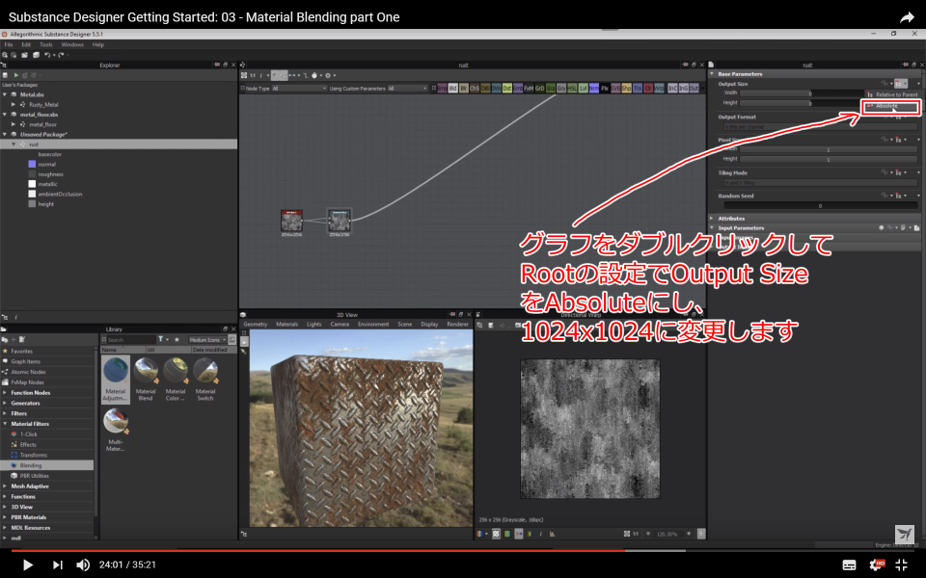Select the red-header node thumbnail in graph
The image size is (926, 578).
pyautogui.click(x=291, y=221)
